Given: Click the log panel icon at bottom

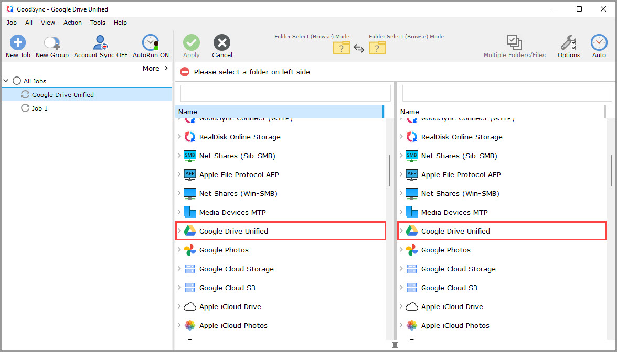Looking at the screenshot, I should pyautogui.click(x=395, y=345).
